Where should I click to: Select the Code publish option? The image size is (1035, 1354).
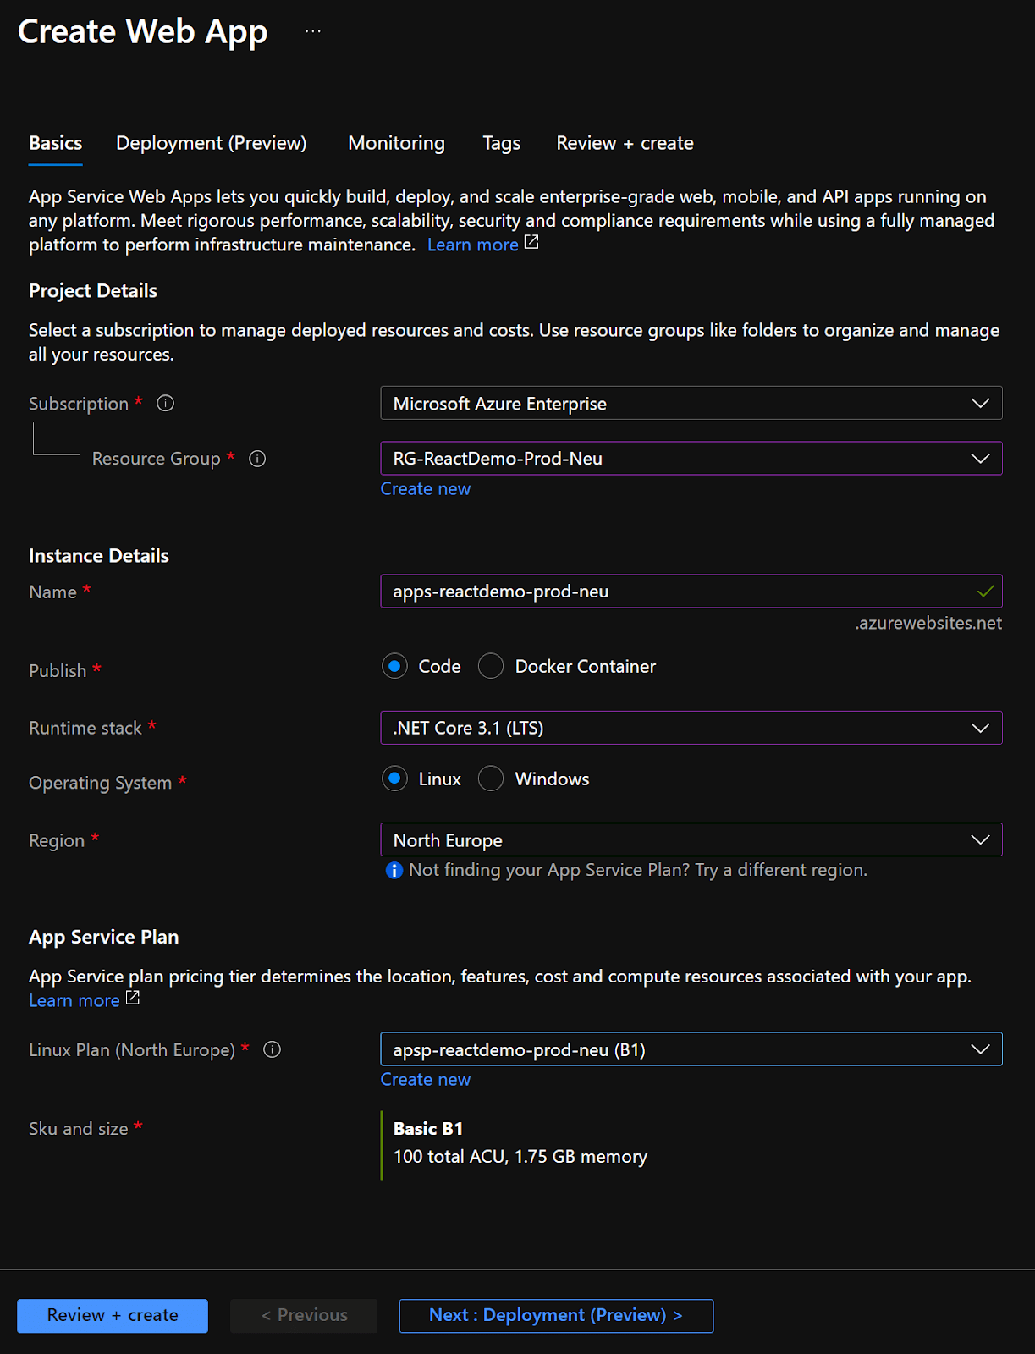(x=394, y=667)
